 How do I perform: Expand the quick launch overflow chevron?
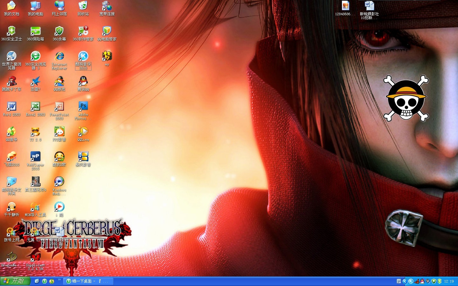coord(59,280)
